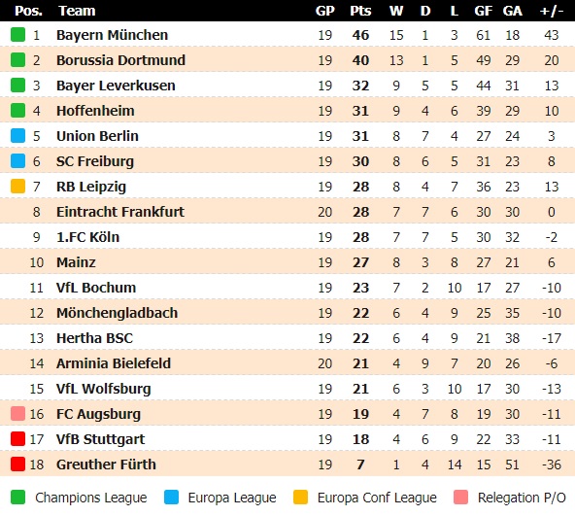
Task: Click the blue Europa League legend square
Action: point(171,498)
